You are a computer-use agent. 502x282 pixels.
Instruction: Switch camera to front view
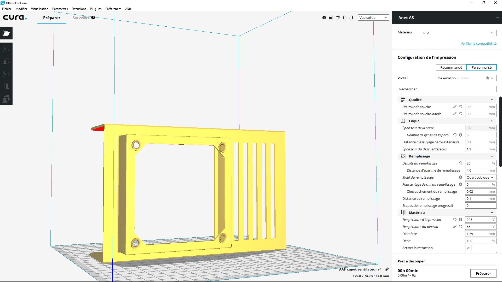coord(331,17)
